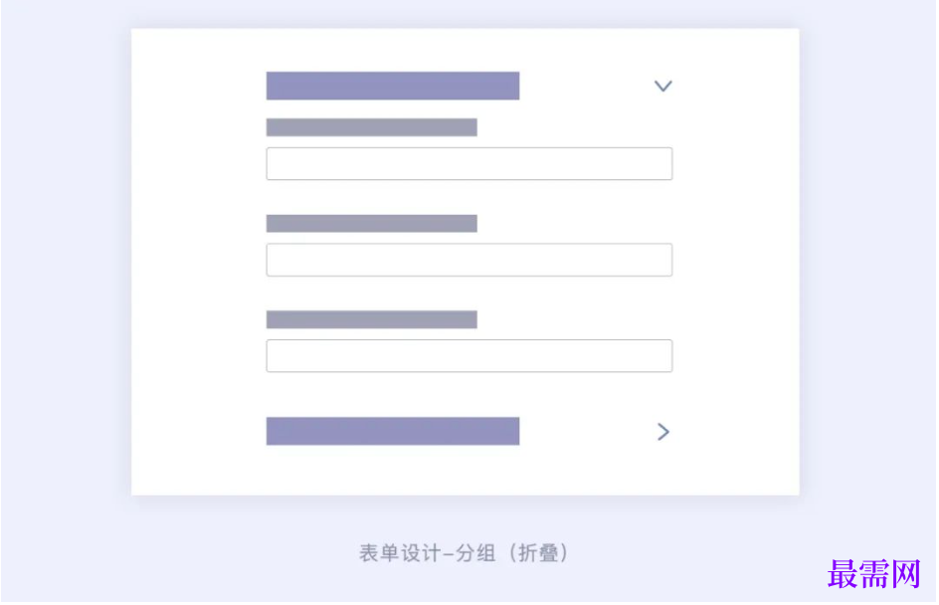Click the gray label above the third input
The width and height of the screenshot is (939, 605).
point(371,319)
